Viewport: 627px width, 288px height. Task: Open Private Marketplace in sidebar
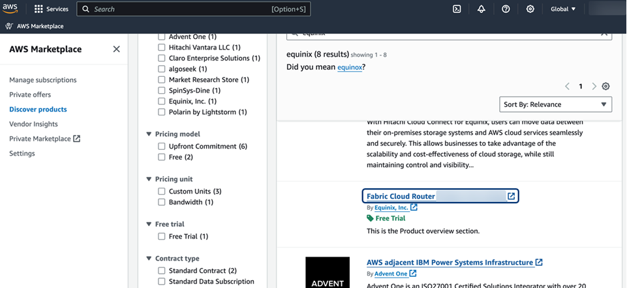pyautogui.click(x=40, y=139)
